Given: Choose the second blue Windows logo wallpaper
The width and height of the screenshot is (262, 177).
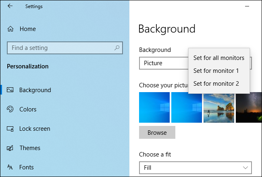Looking at the screenshot, I should [186, 107].
